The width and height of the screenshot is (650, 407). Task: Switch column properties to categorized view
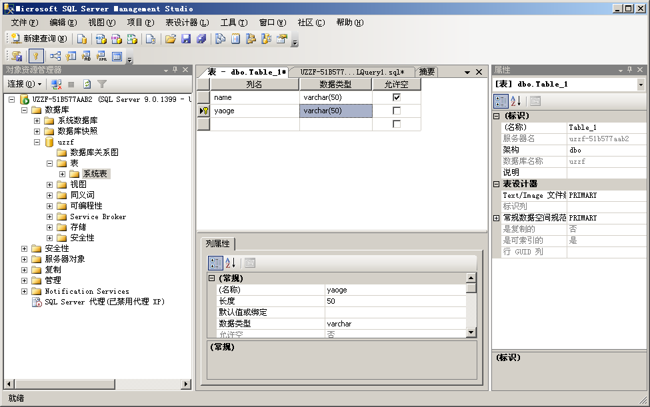(x=215, y=263)
